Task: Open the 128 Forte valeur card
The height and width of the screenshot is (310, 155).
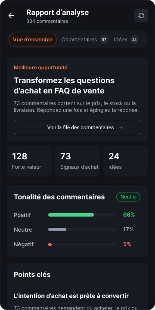Action: click(x=29, y=161)
